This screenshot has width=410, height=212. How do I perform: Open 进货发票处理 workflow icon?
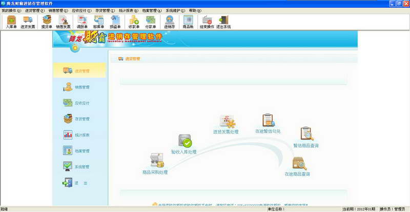click(227, 122)
